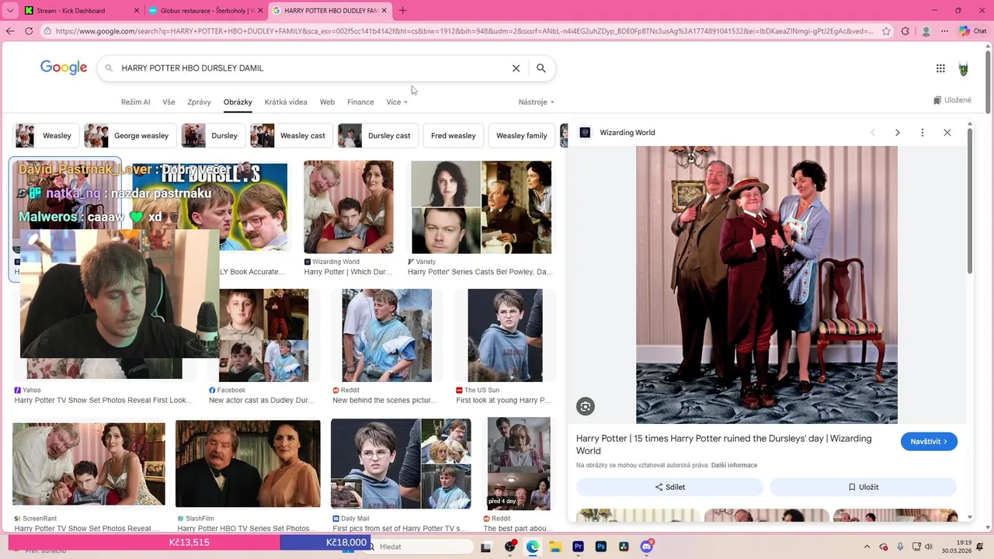The image size is (994, 559).
Task: Open the Facebook Dudley actor thumbnail
Action: click(263, 335)
